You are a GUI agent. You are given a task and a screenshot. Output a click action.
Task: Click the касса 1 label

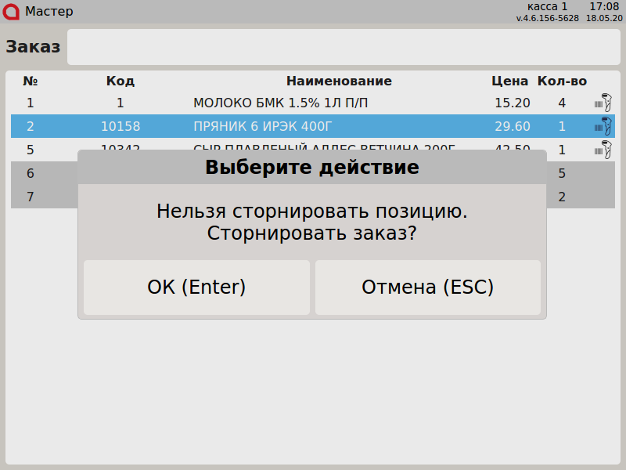coord(548,6)
